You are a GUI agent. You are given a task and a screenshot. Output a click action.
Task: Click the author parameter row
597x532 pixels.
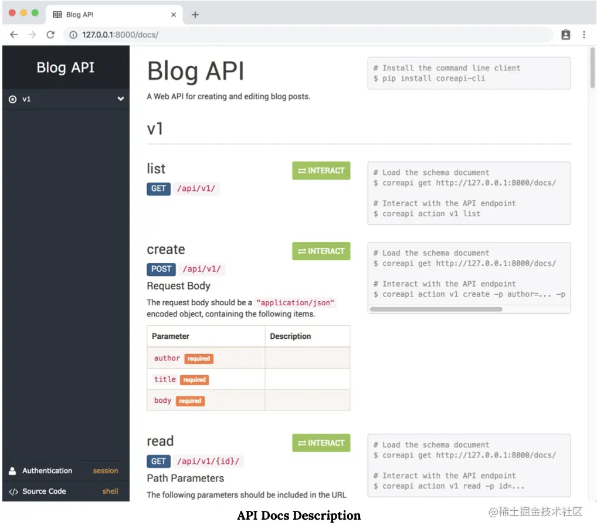click(248, 358)
